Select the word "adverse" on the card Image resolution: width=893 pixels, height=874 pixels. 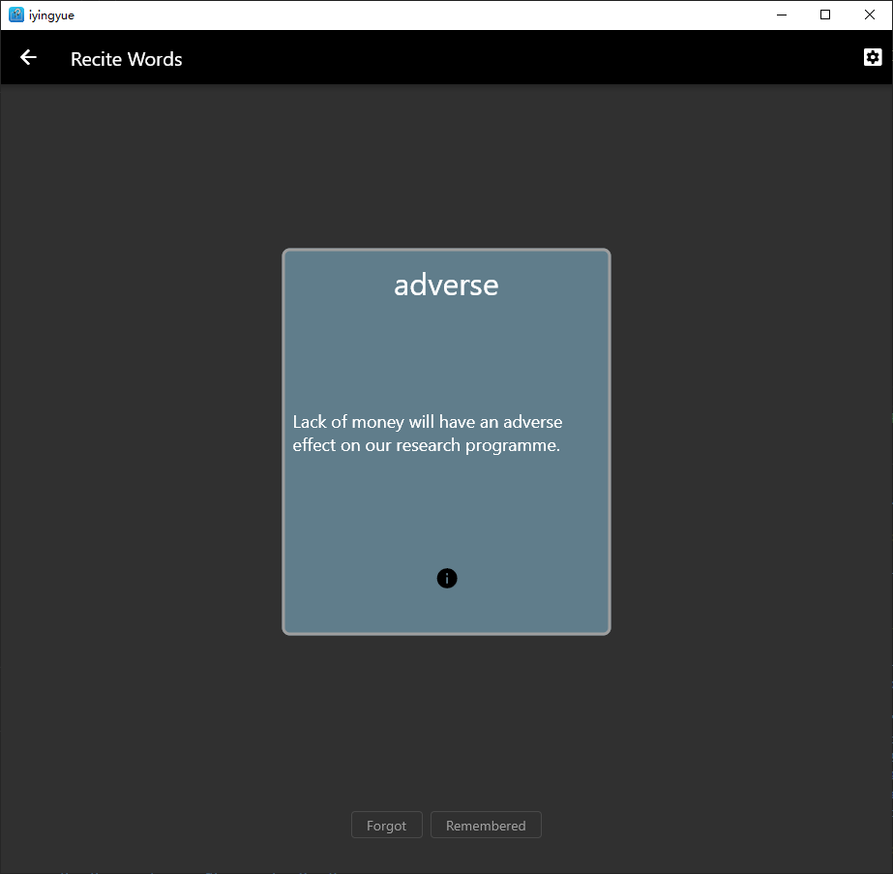pos(447,285)
